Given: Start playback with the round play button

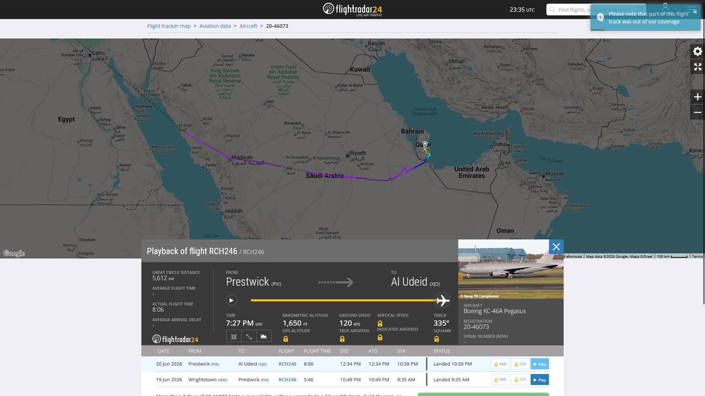Looking at the screenshot, I should tap(231, 300).
